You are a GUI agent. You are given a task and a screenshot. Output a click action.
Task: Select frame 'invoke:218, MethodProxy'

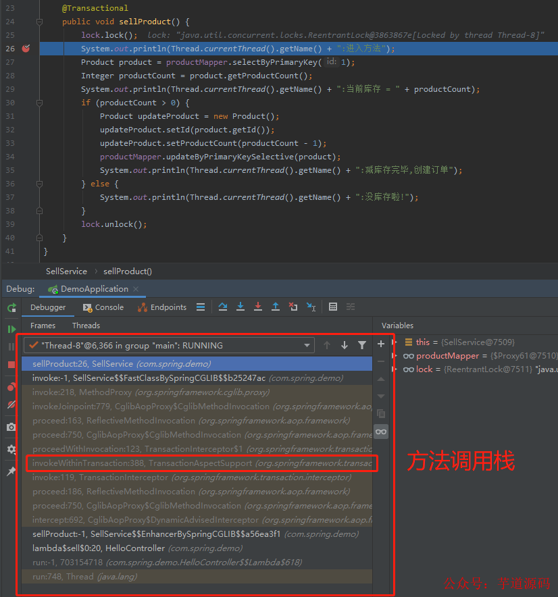[197, 392]
